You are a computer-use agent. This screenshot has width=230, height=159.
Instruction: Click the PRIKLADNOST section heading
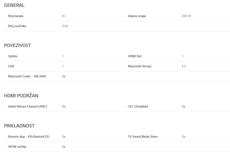19,126
